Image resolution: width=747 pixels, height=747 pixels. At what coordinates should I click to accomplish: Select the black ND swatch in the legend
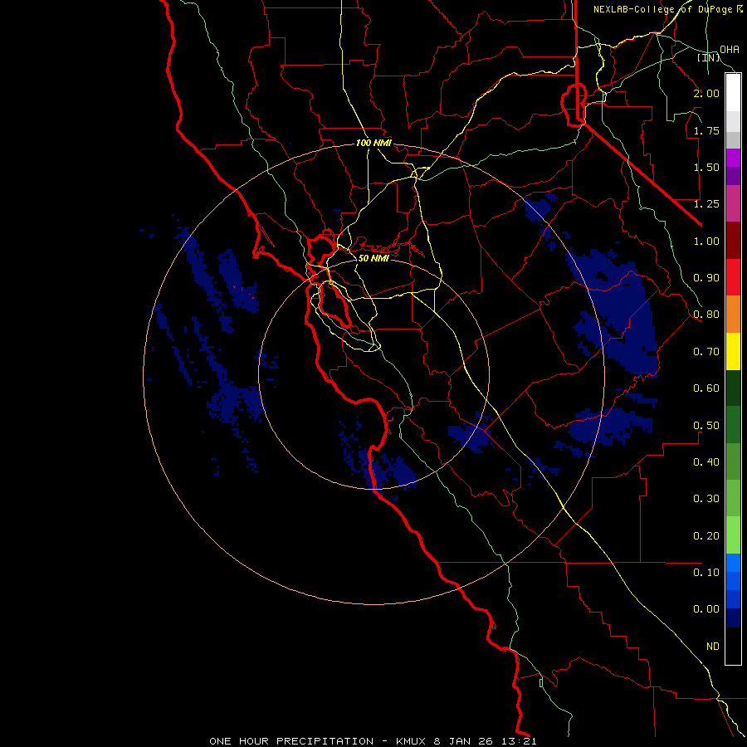click(x=733, y=646)
